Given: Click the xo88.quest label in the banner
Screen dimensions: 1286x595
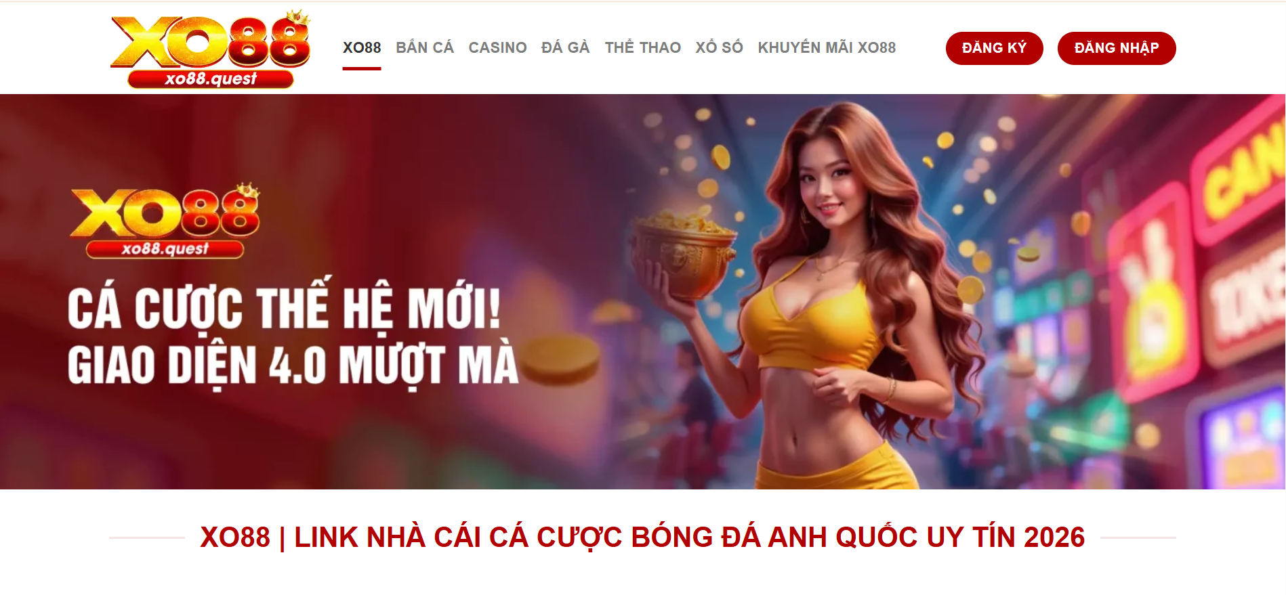Looking at the screenshot, I should (165, 249).
